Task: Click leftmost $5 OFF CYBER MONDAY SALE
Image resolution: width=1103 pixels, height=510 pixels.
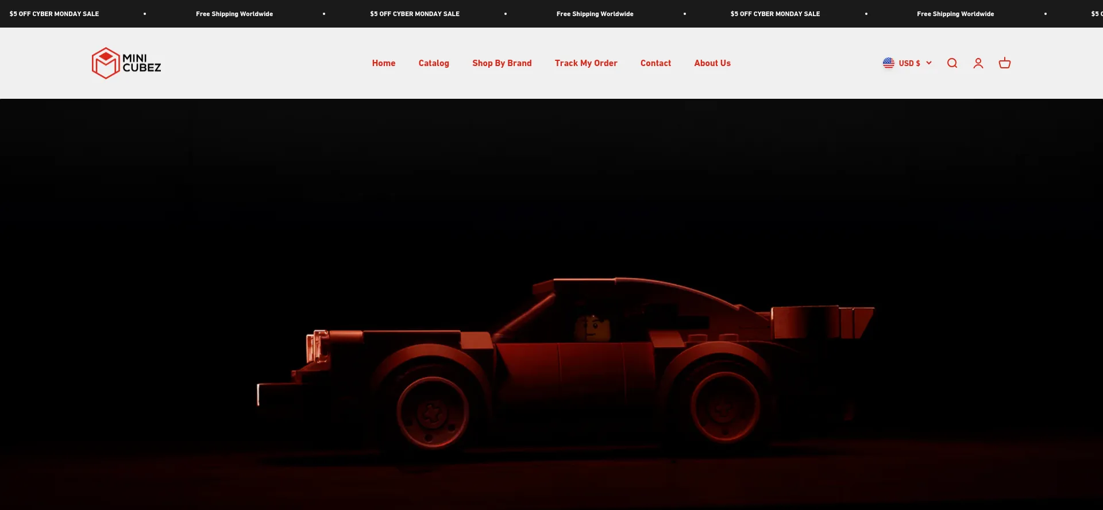Action: click(54, 14)
